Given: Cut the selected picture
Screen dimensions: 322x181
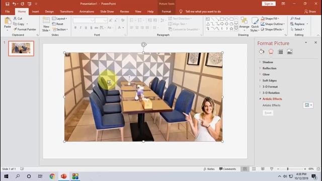Looking at the screenshot, I should coord(18,19).
